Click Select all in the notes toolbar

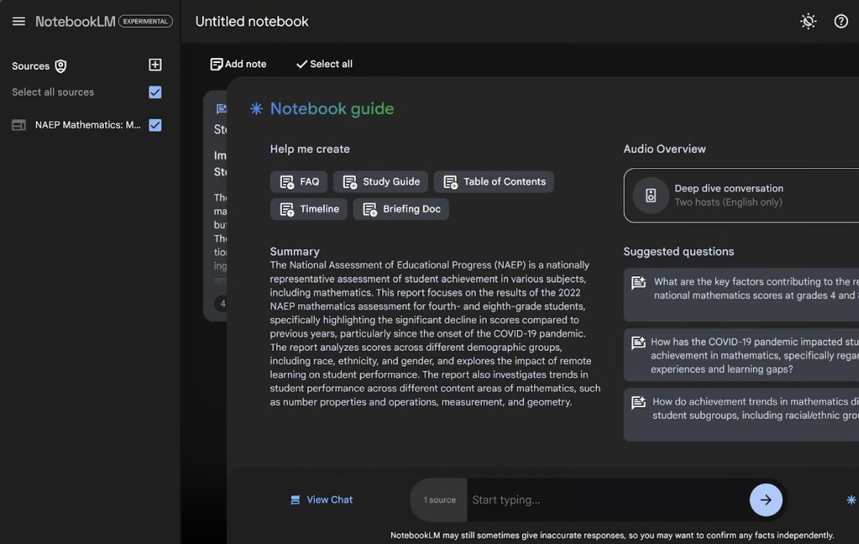click(324, 64)
